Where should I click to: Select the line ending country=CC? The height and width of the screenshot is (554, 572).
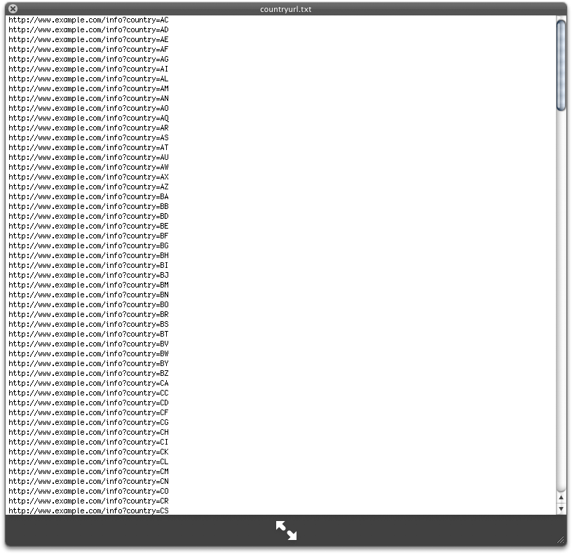coord(88,393)
